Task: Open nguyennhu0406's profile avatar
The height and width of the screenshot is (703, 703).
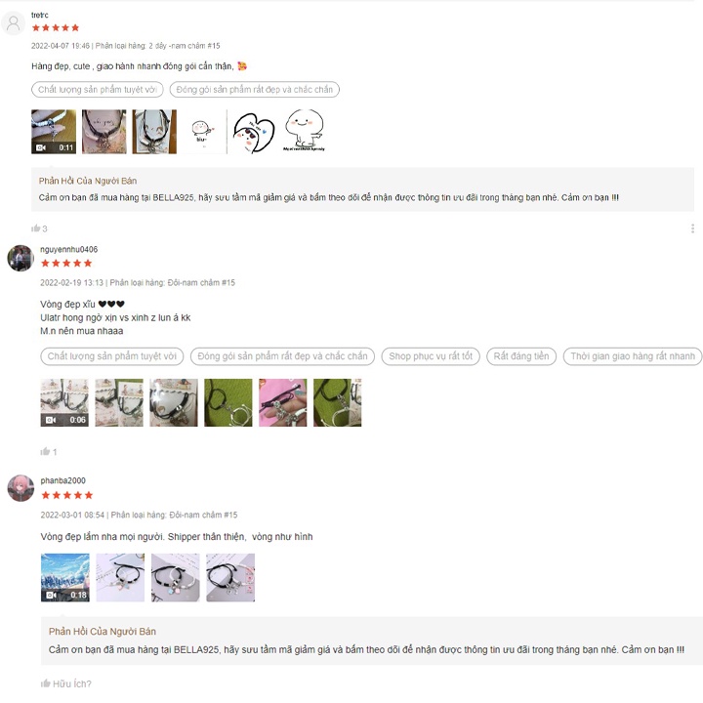Action: point(21,258)
